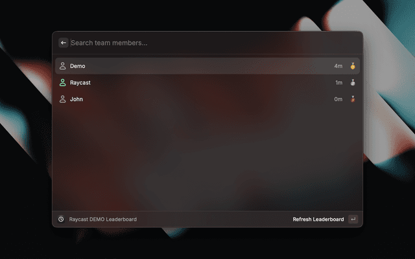This screenshot has height=259, width=415.
Task: Click the person icon beside John
Action: click(63, 99)
